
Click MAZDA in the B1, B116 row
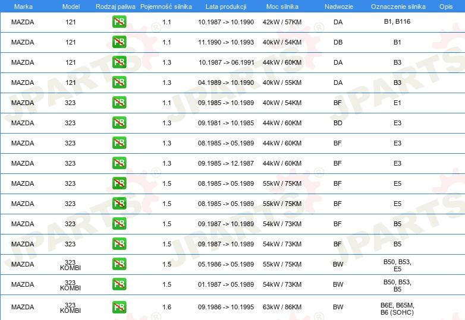[23, 22]
